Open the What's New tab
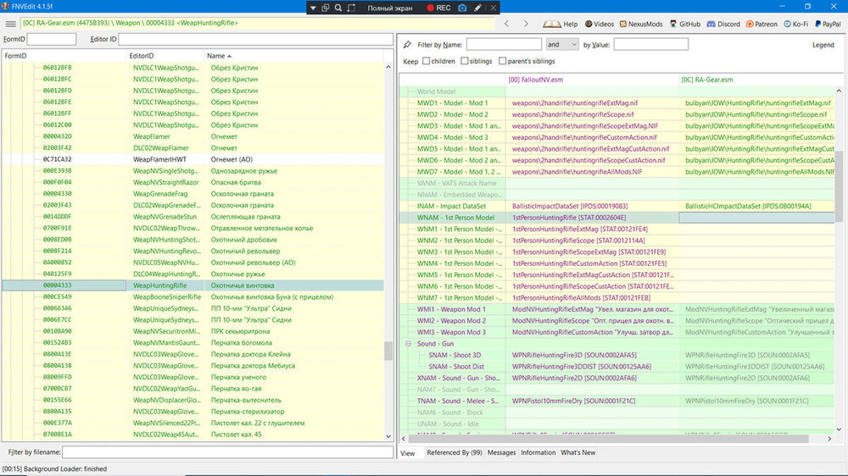The image size is (848, 476). (x=577, y=453)
